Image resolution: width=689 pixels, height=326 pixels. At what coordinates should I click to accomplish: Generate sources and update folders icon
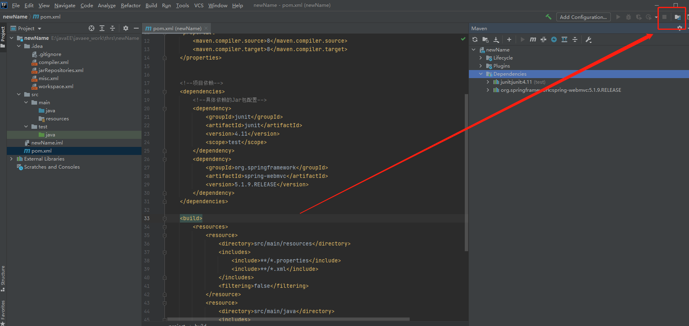(x=485, y=39)
